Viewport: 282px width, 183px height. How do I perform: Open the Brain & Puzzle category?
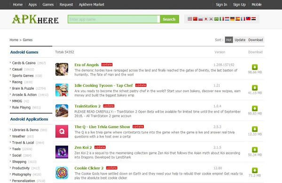(x=23, y=88)
